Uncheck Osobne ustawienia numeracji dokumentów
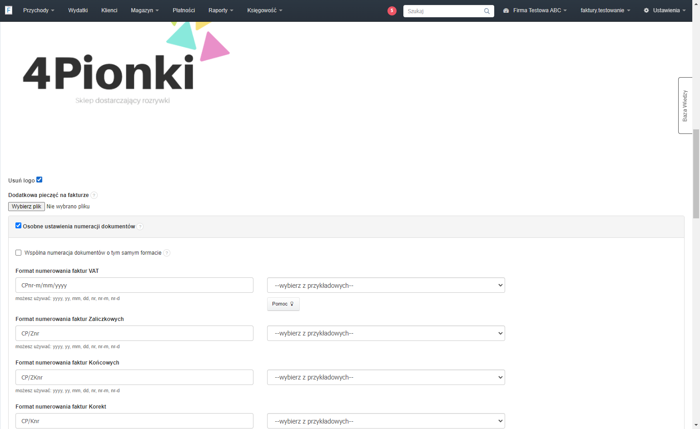 pos(19,226)
